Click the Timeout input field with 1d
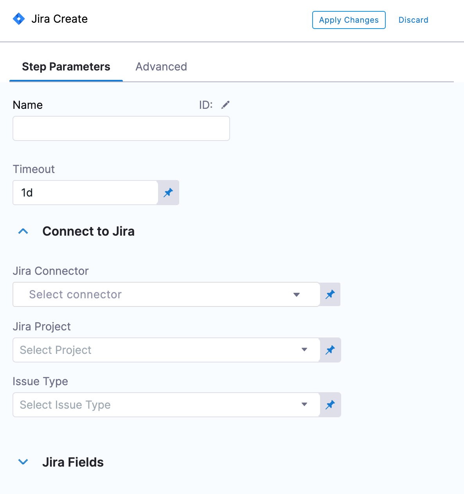464x494 pixels. (x=85, y=193)
